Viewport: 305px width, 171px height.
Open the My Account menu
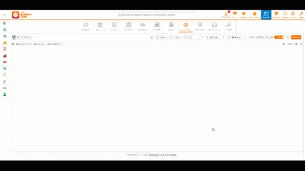[x=254, y=15]
